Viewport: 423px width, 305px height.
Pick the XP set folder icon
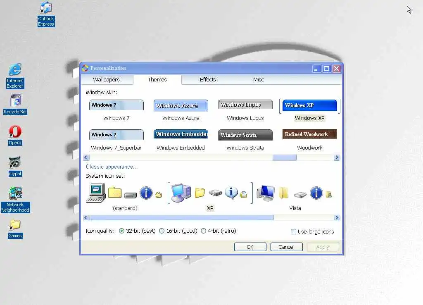coord(200,193)
